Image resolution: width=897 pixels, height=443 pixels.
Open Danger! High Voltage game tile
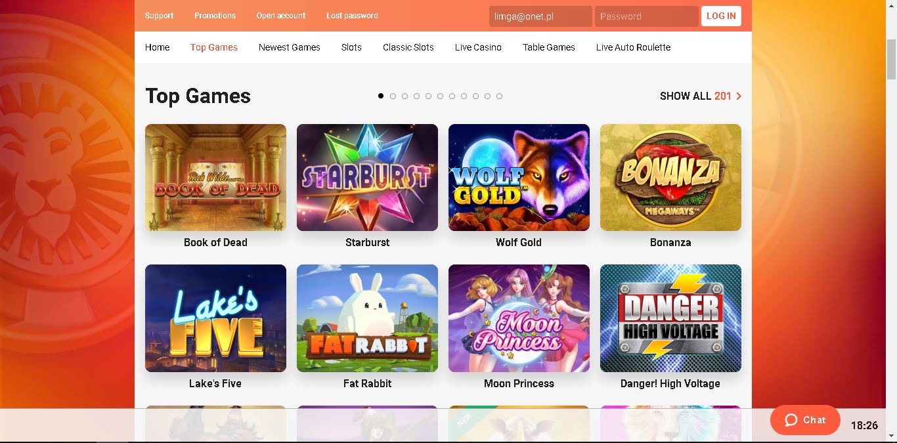[x=670, y=318]
